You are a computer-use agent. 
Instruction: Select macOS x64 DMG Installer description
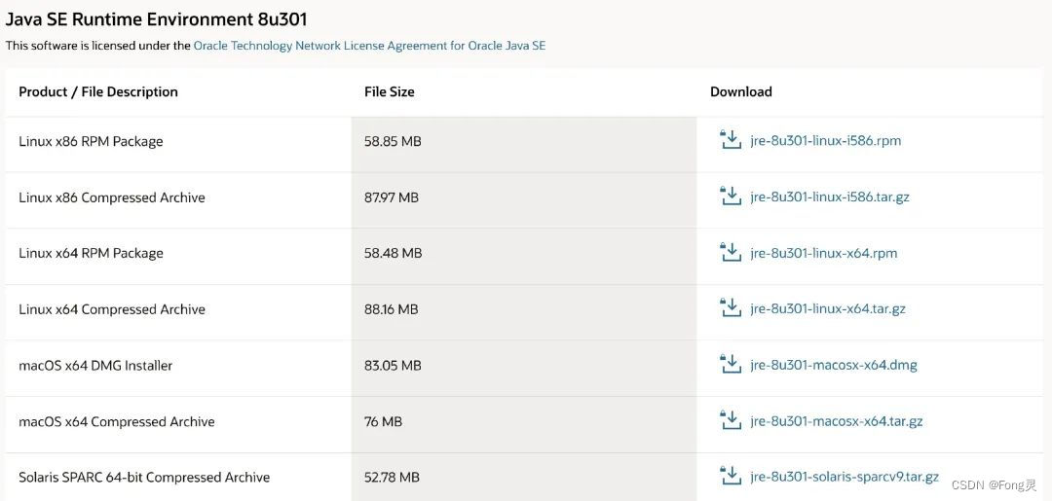[x=95, y=366]
